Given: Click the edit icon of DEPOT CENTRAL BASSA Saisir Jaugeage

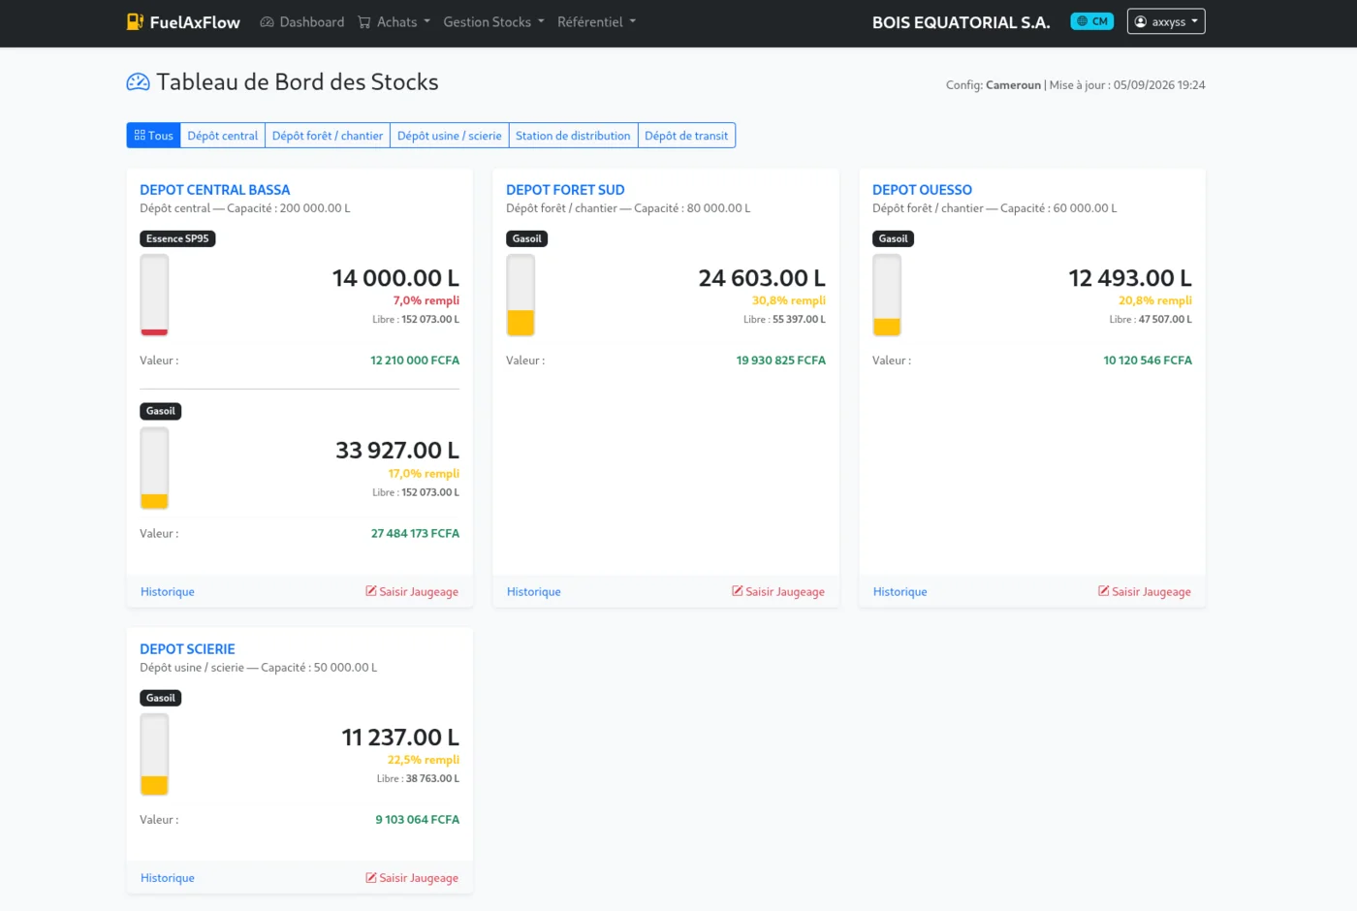Looking at the screenshot, I should pyautogui.click(x=371, y=591).
